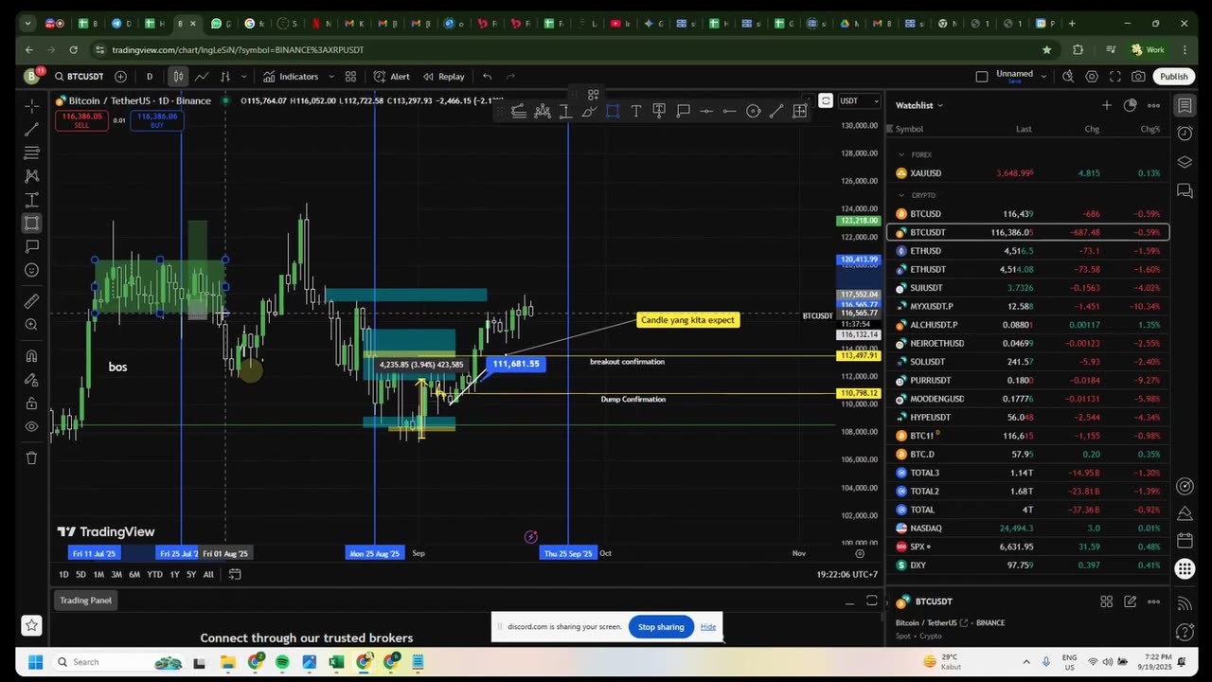Select the 1M date range

pyautogui.click(x=98, y=574)
